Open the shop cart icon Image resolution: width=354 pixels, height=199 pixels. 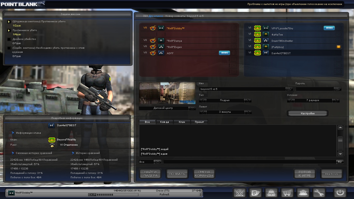pyautogui.click(x=287, y=193)
